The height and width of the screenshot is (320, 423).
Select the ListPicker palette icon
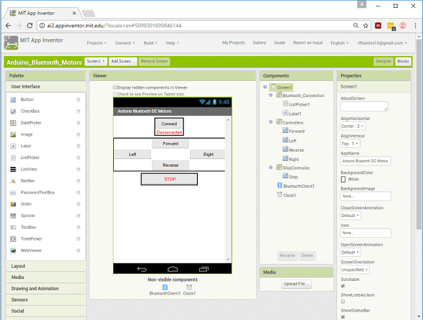pos(13,158)
